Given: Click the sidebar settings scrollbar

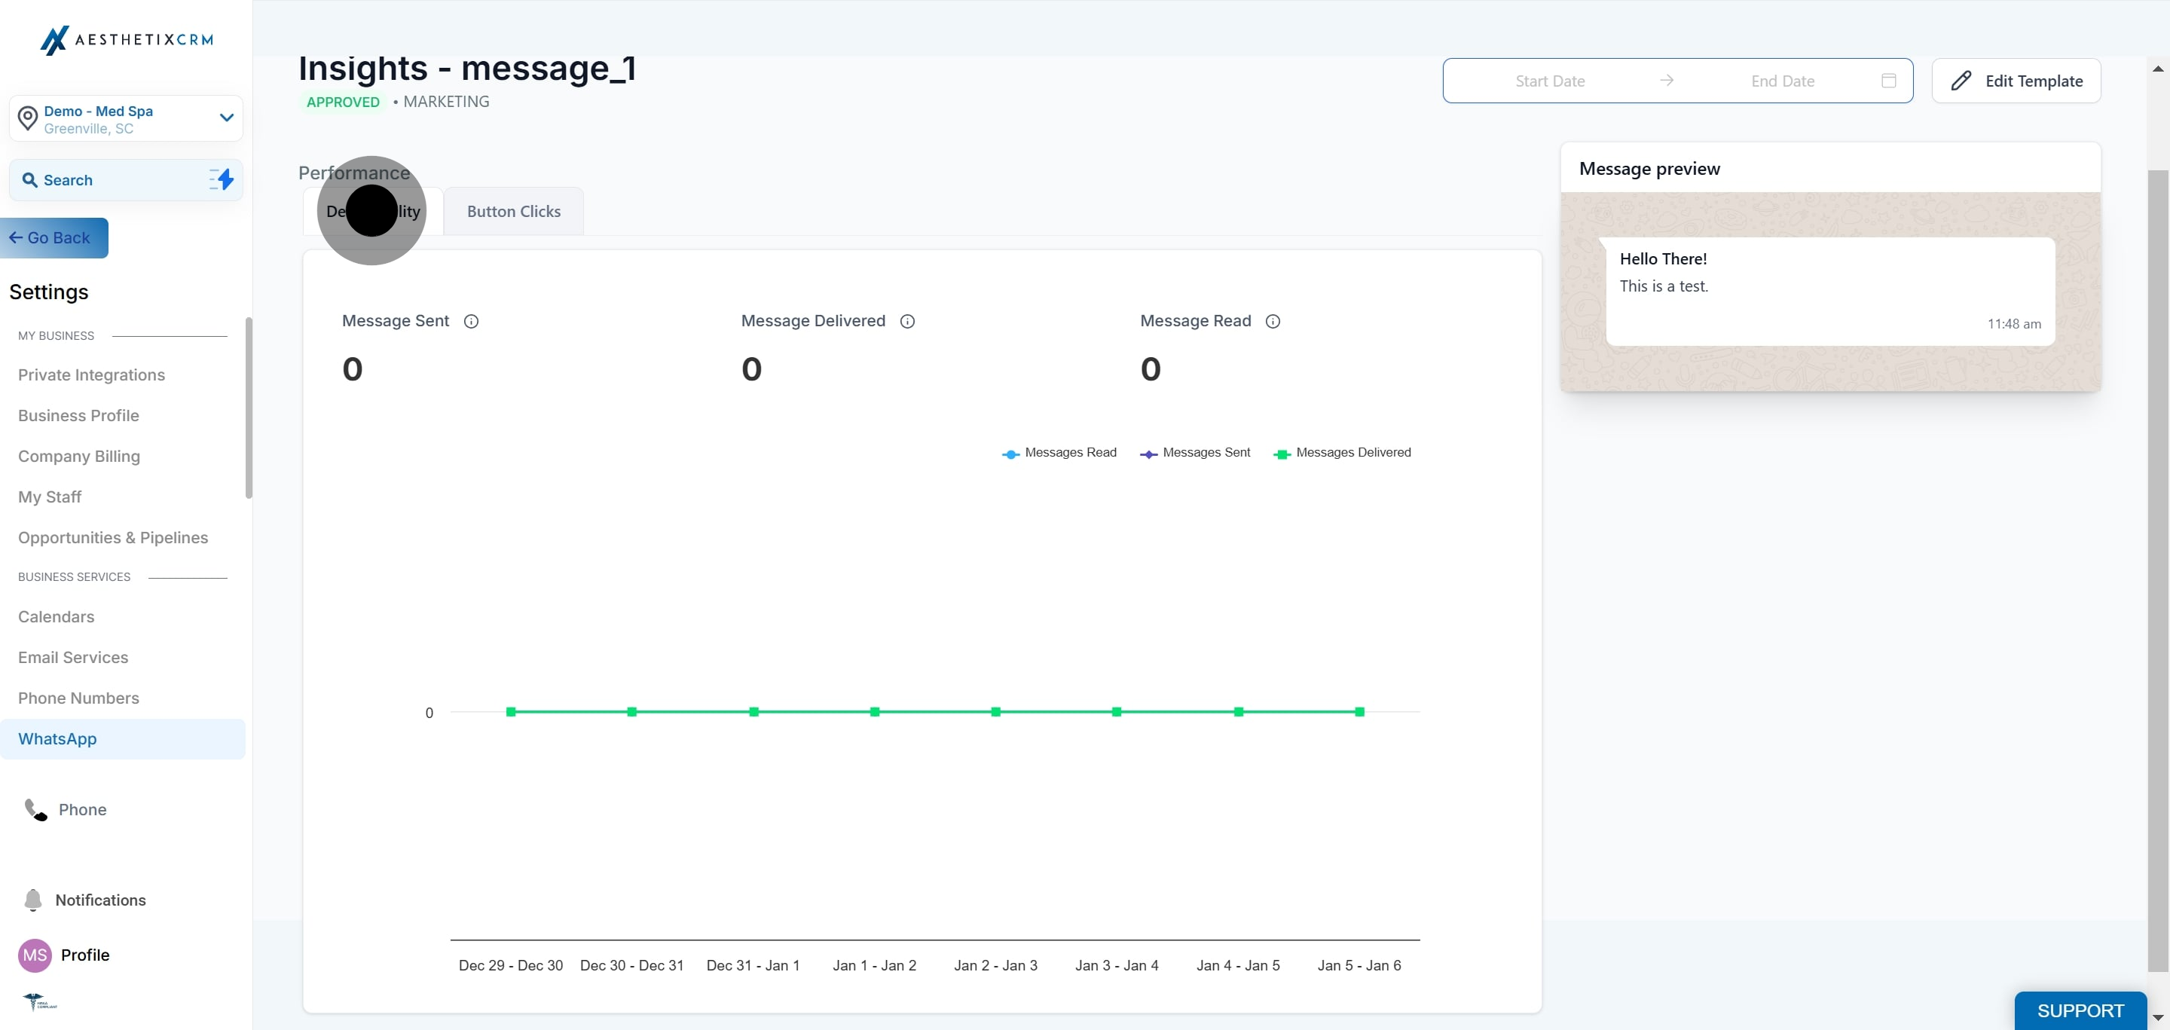Looking at the screenshot, I should (x=249, y=408).
